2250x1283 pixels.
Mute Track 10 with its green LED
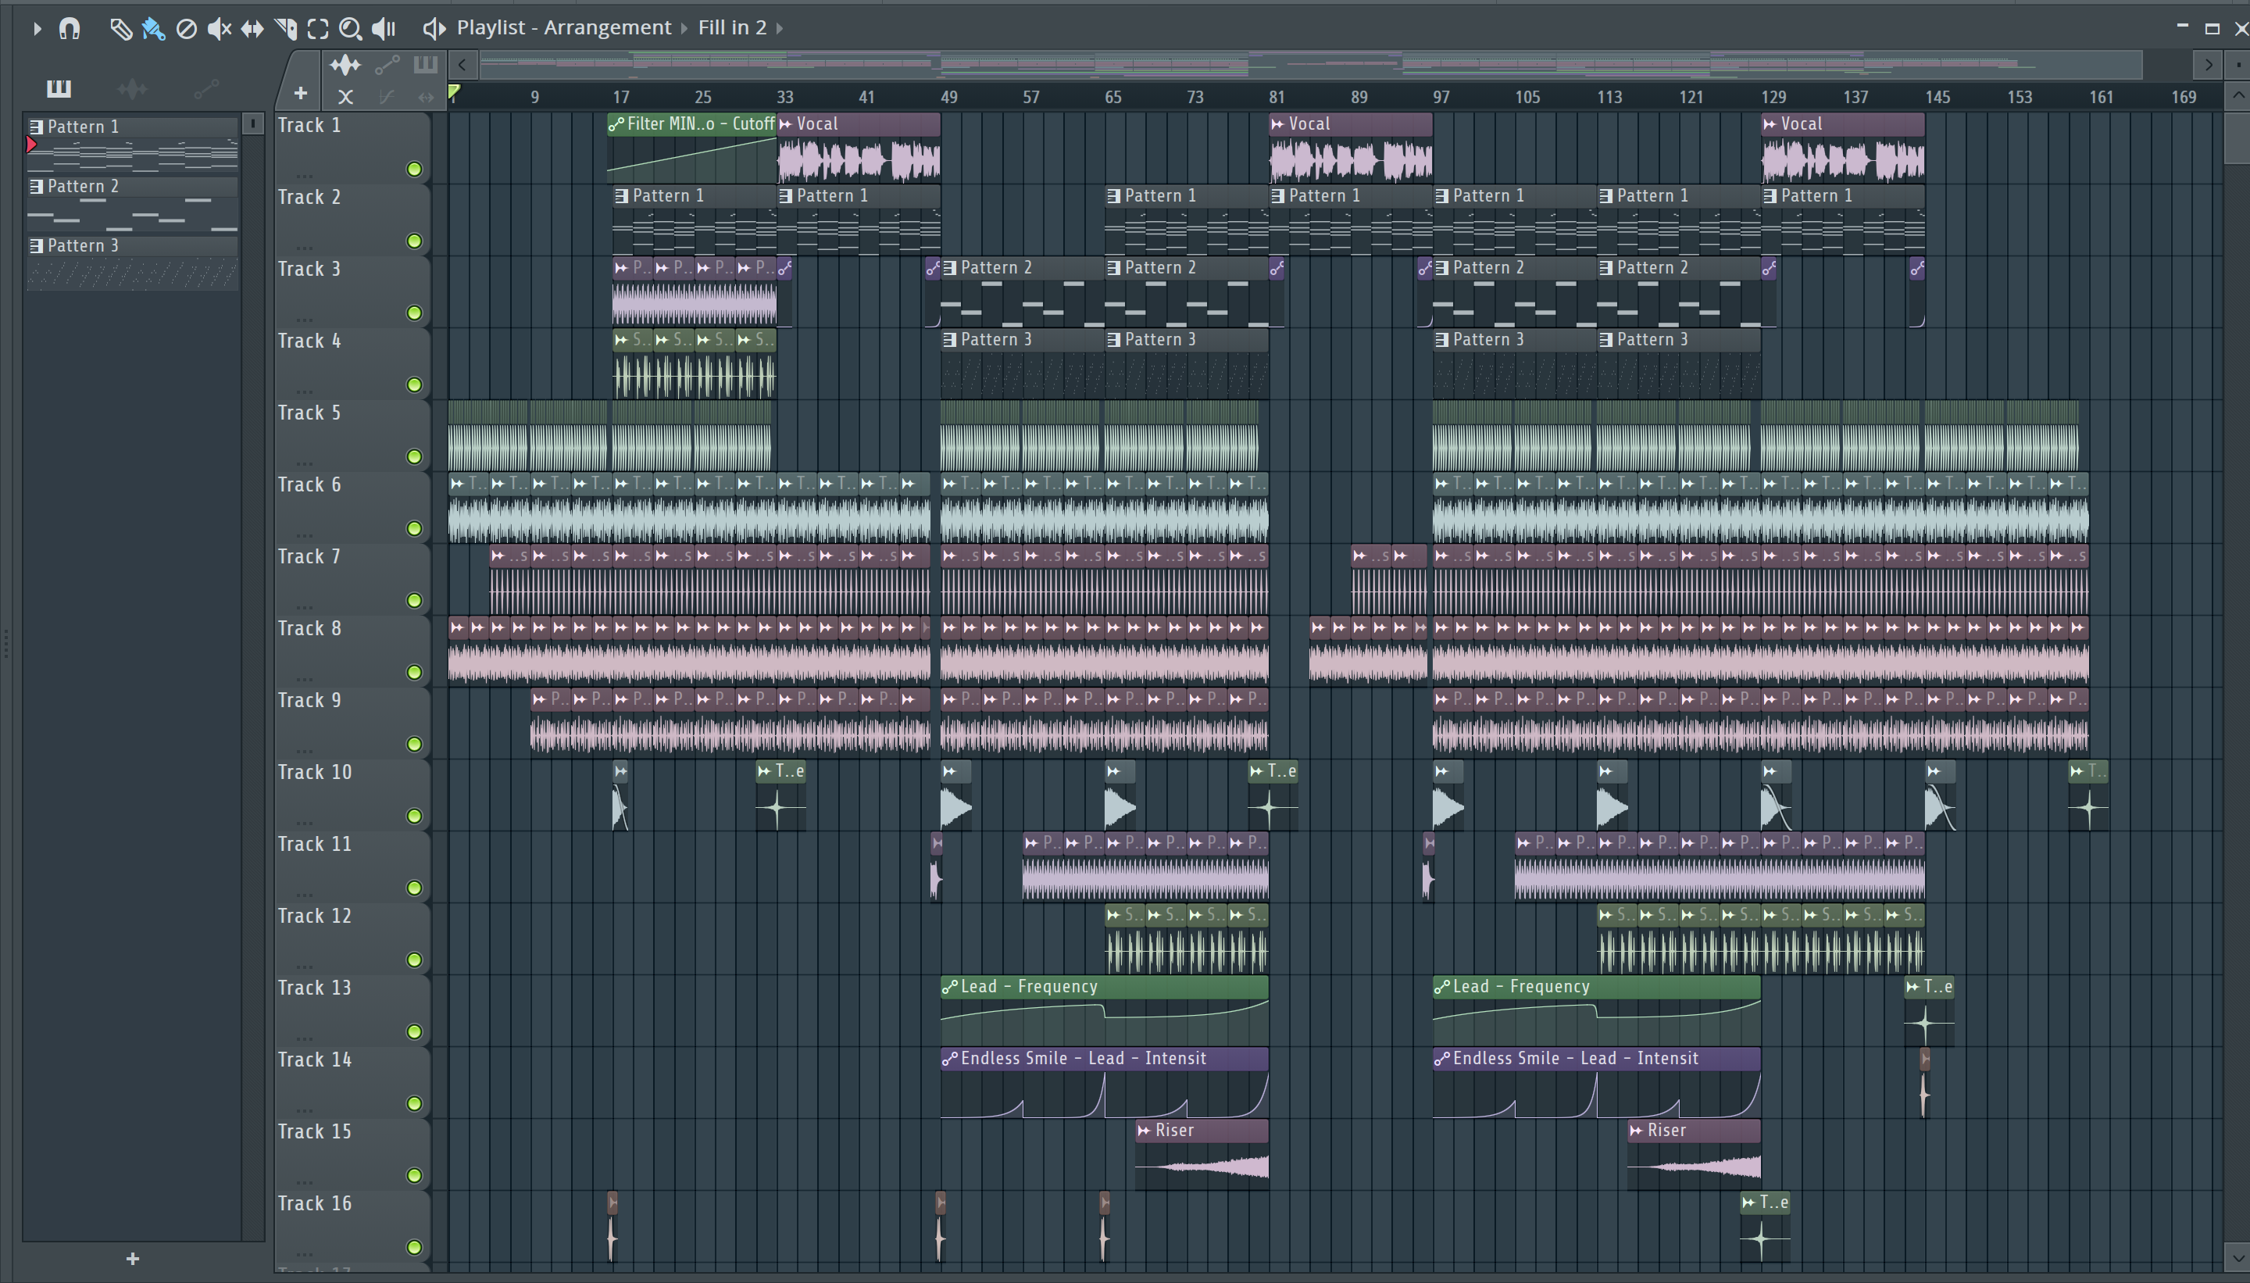point(414,816)
